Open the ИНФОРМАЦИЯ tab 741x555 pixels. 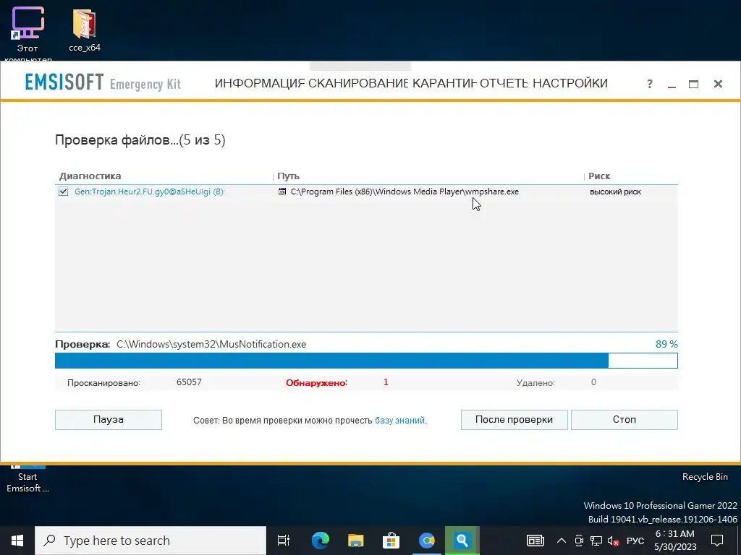tap(259, 84)
